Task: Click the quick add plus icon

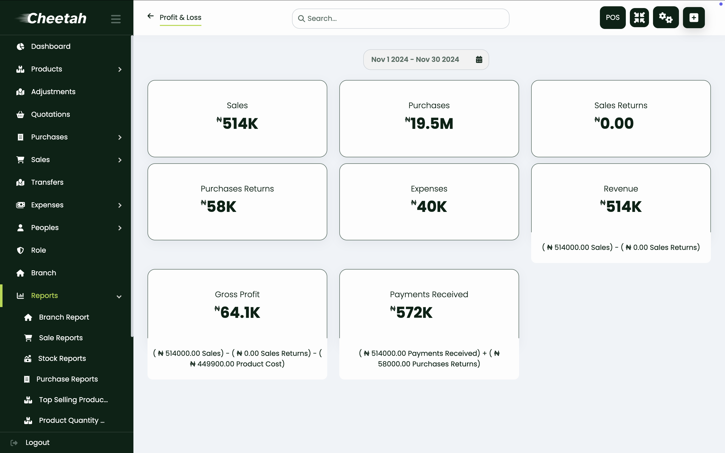Action: coord(694,17)
